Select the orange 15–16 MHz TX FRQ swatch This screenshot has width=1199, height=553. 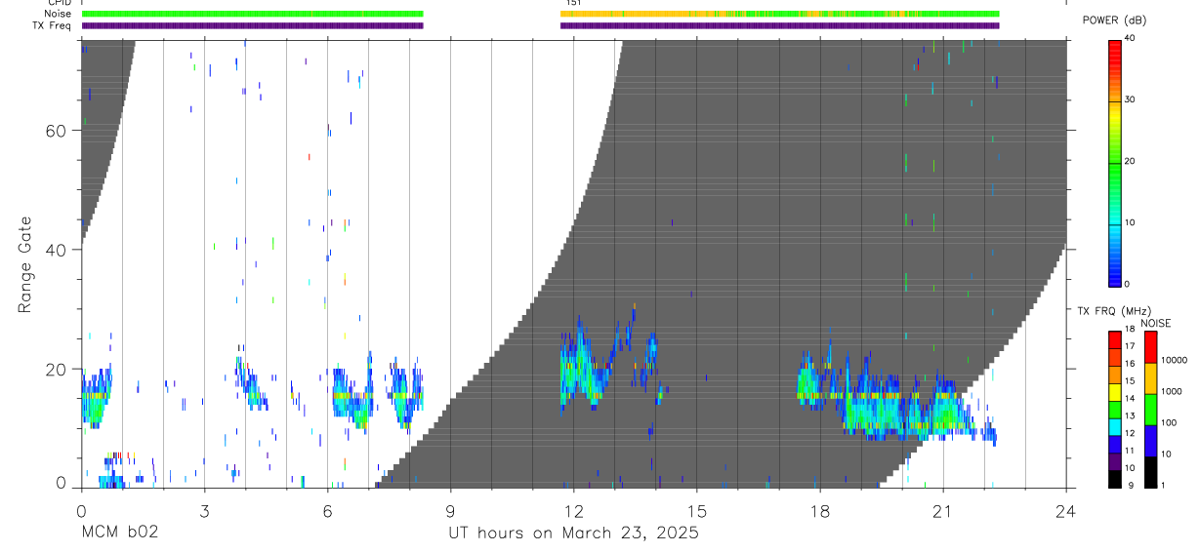1114,375
